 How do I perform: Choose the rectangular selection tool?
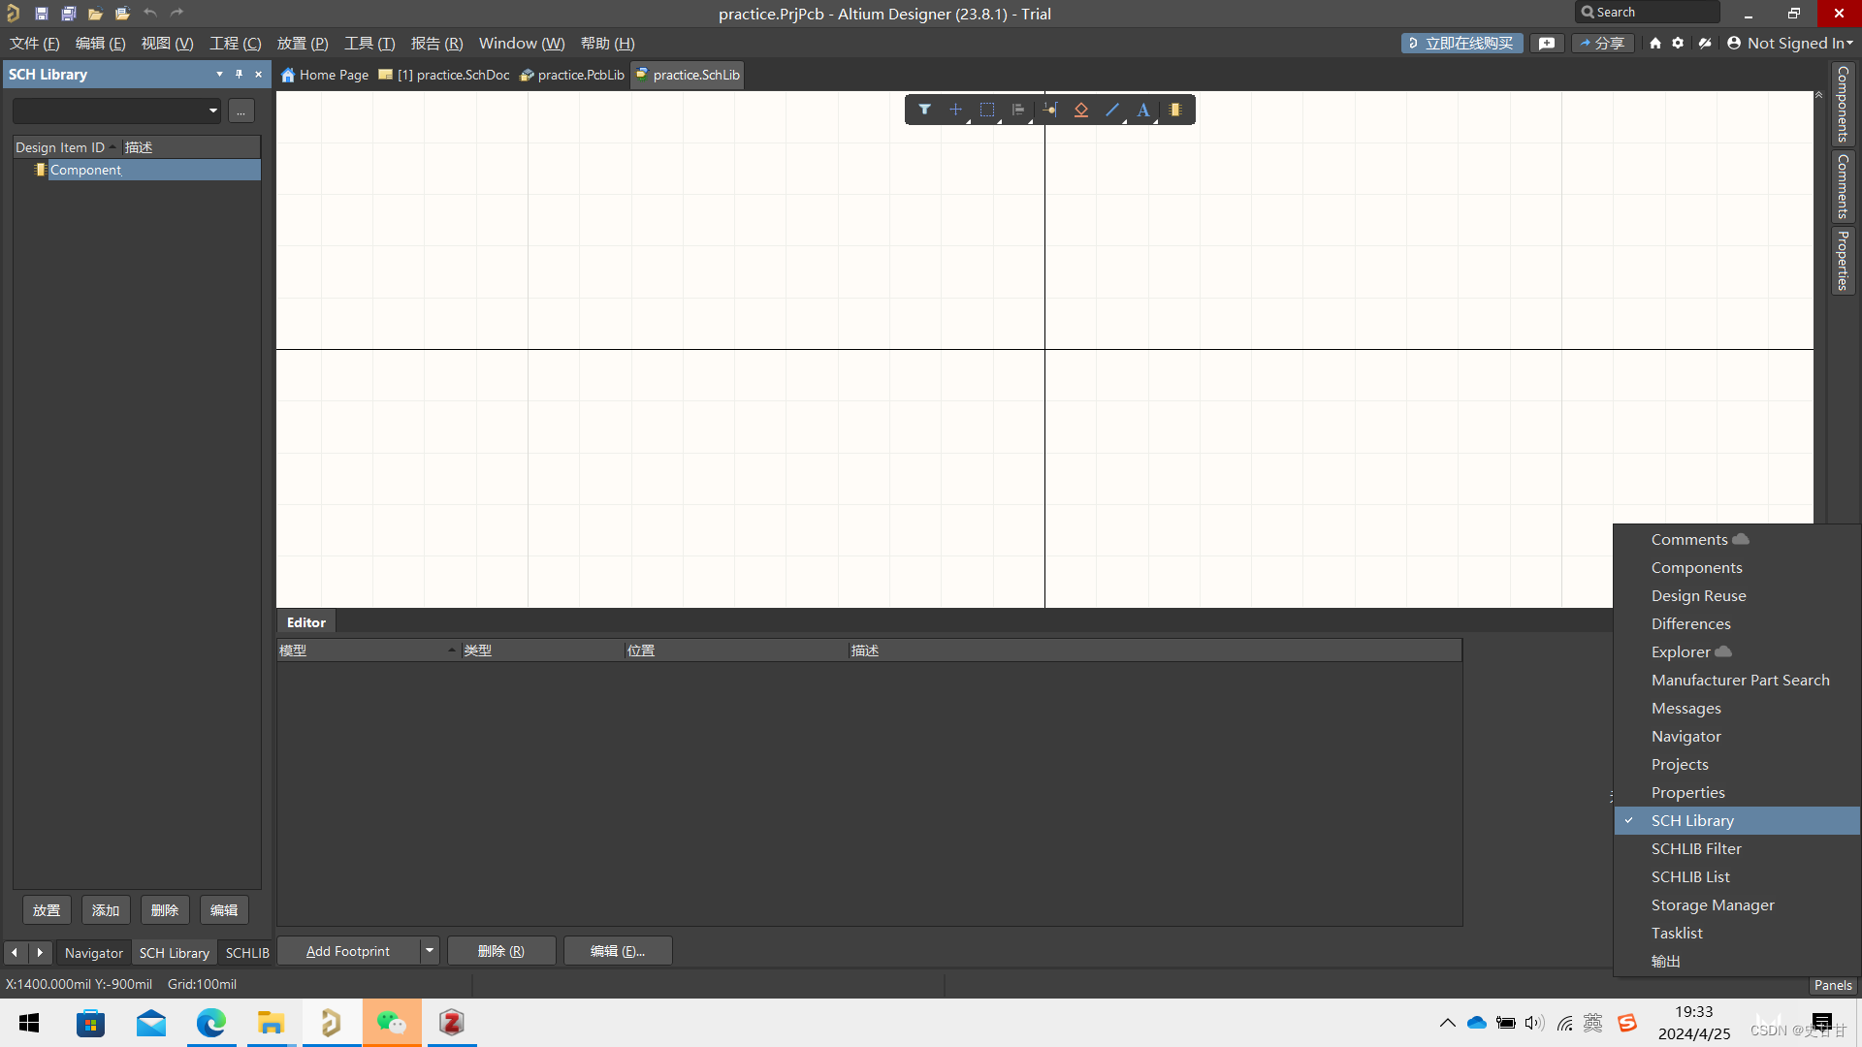pos(986,110)
